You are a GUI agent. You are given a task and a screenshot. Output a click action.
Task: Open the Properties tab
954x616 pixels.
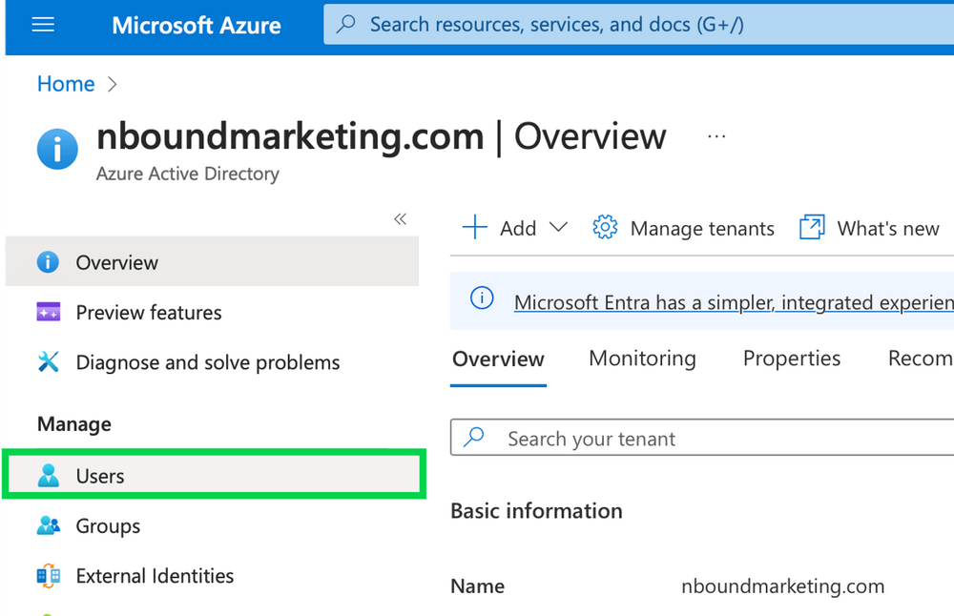tap(791, 359)
